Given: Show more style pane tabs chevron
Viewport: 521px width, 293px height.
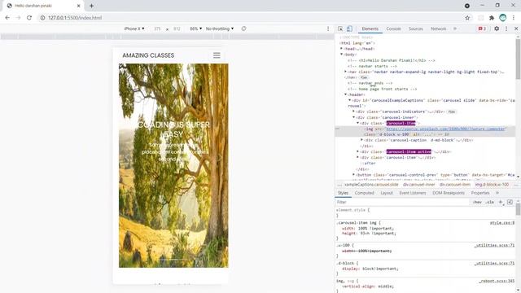Looking at the screenshot, I should tap(497, 193).
